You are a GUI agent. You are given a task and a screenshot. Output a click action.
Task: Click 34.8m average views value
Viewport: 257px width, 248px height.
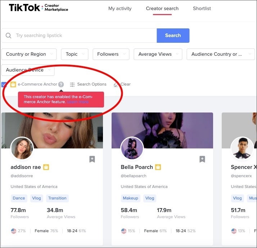coord(55,210)
